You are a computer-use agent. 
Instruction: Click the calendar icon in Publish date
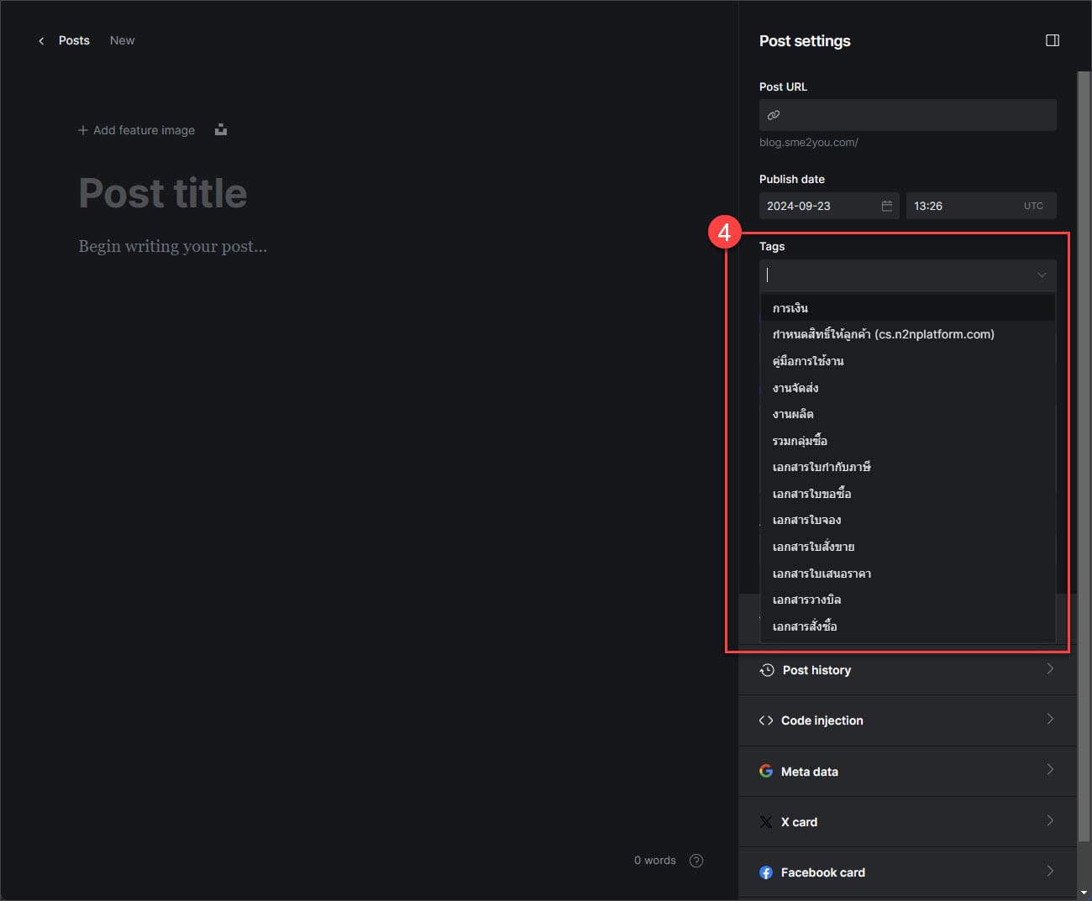(886, 206)
